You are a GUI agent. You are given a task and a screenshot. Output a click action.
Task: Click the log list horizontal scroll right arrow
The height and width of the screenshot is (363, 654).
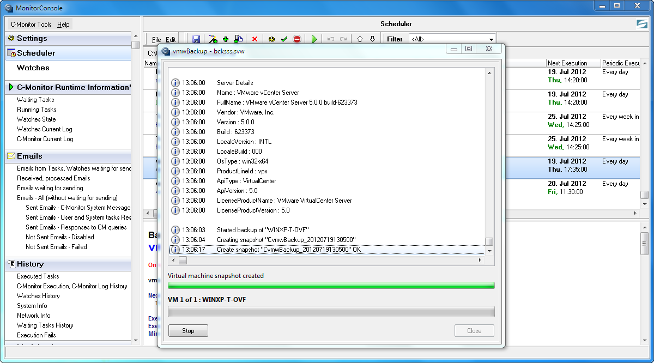480,260
